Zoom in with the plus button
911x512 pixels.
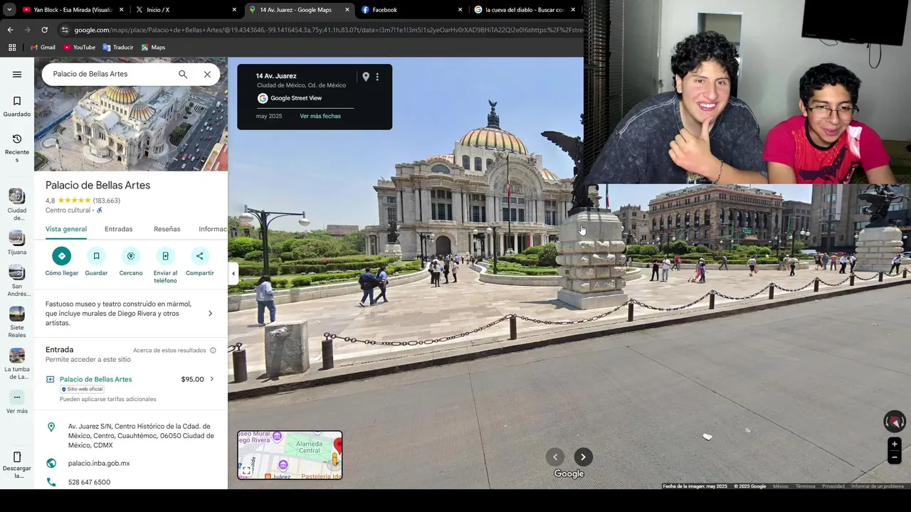pyautogui.click(x=895, y=444)
